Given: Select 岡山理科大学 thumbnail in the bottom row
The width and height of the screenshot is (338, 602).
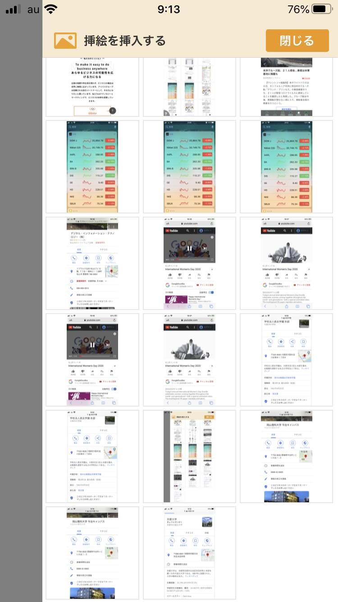Looking at the screenshot, I should click(92, 553).
